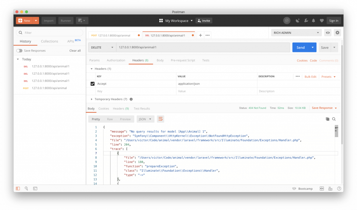Add a new request tab with plus
Screen dimensions: 357x210
coord(200,35)
